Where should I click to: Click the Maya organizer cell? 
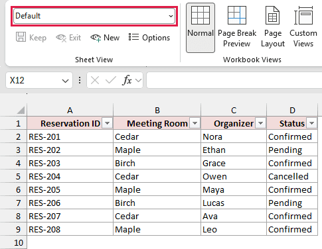click(234, 189)
